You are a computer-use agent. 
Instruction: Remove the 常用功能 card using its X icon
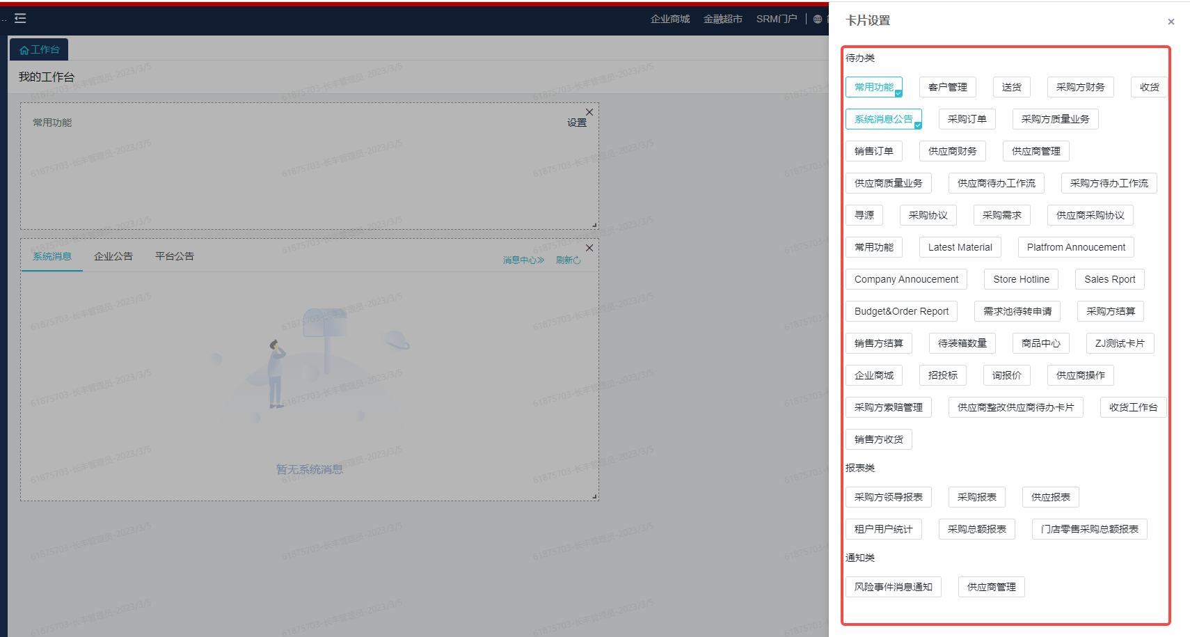click(x=589, y=112)
